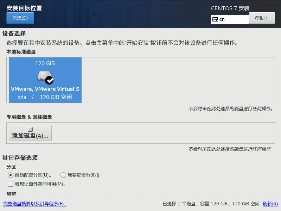
Task: Open 完整磁盘摘要以及引导程序(F) link
Action: click(x=35, y=204)
